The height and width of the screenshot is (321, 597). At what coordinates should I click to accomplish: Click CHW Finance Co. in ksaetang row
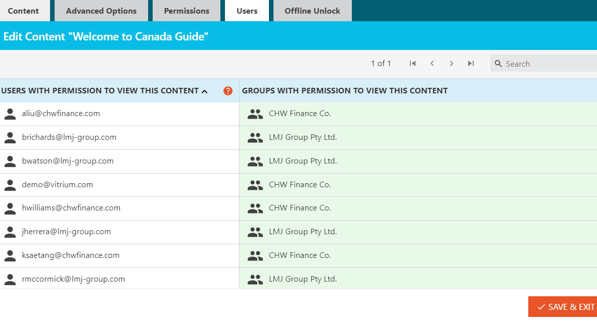300,255
